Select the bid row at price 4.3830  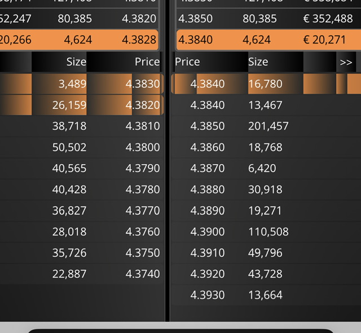tap(82, 84)
